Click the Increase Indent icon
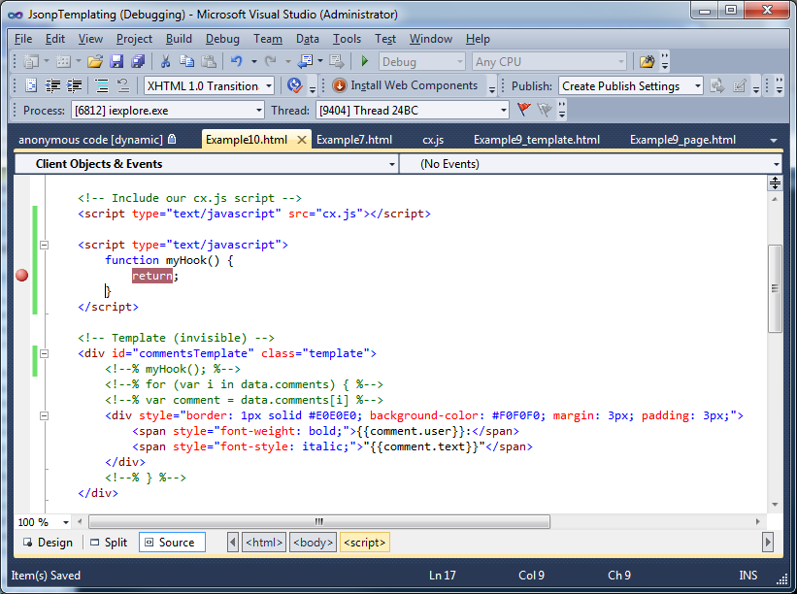Image resolution: width=797 pixels, height=594 pixels. pyautogui.click(x=74, y=85)
